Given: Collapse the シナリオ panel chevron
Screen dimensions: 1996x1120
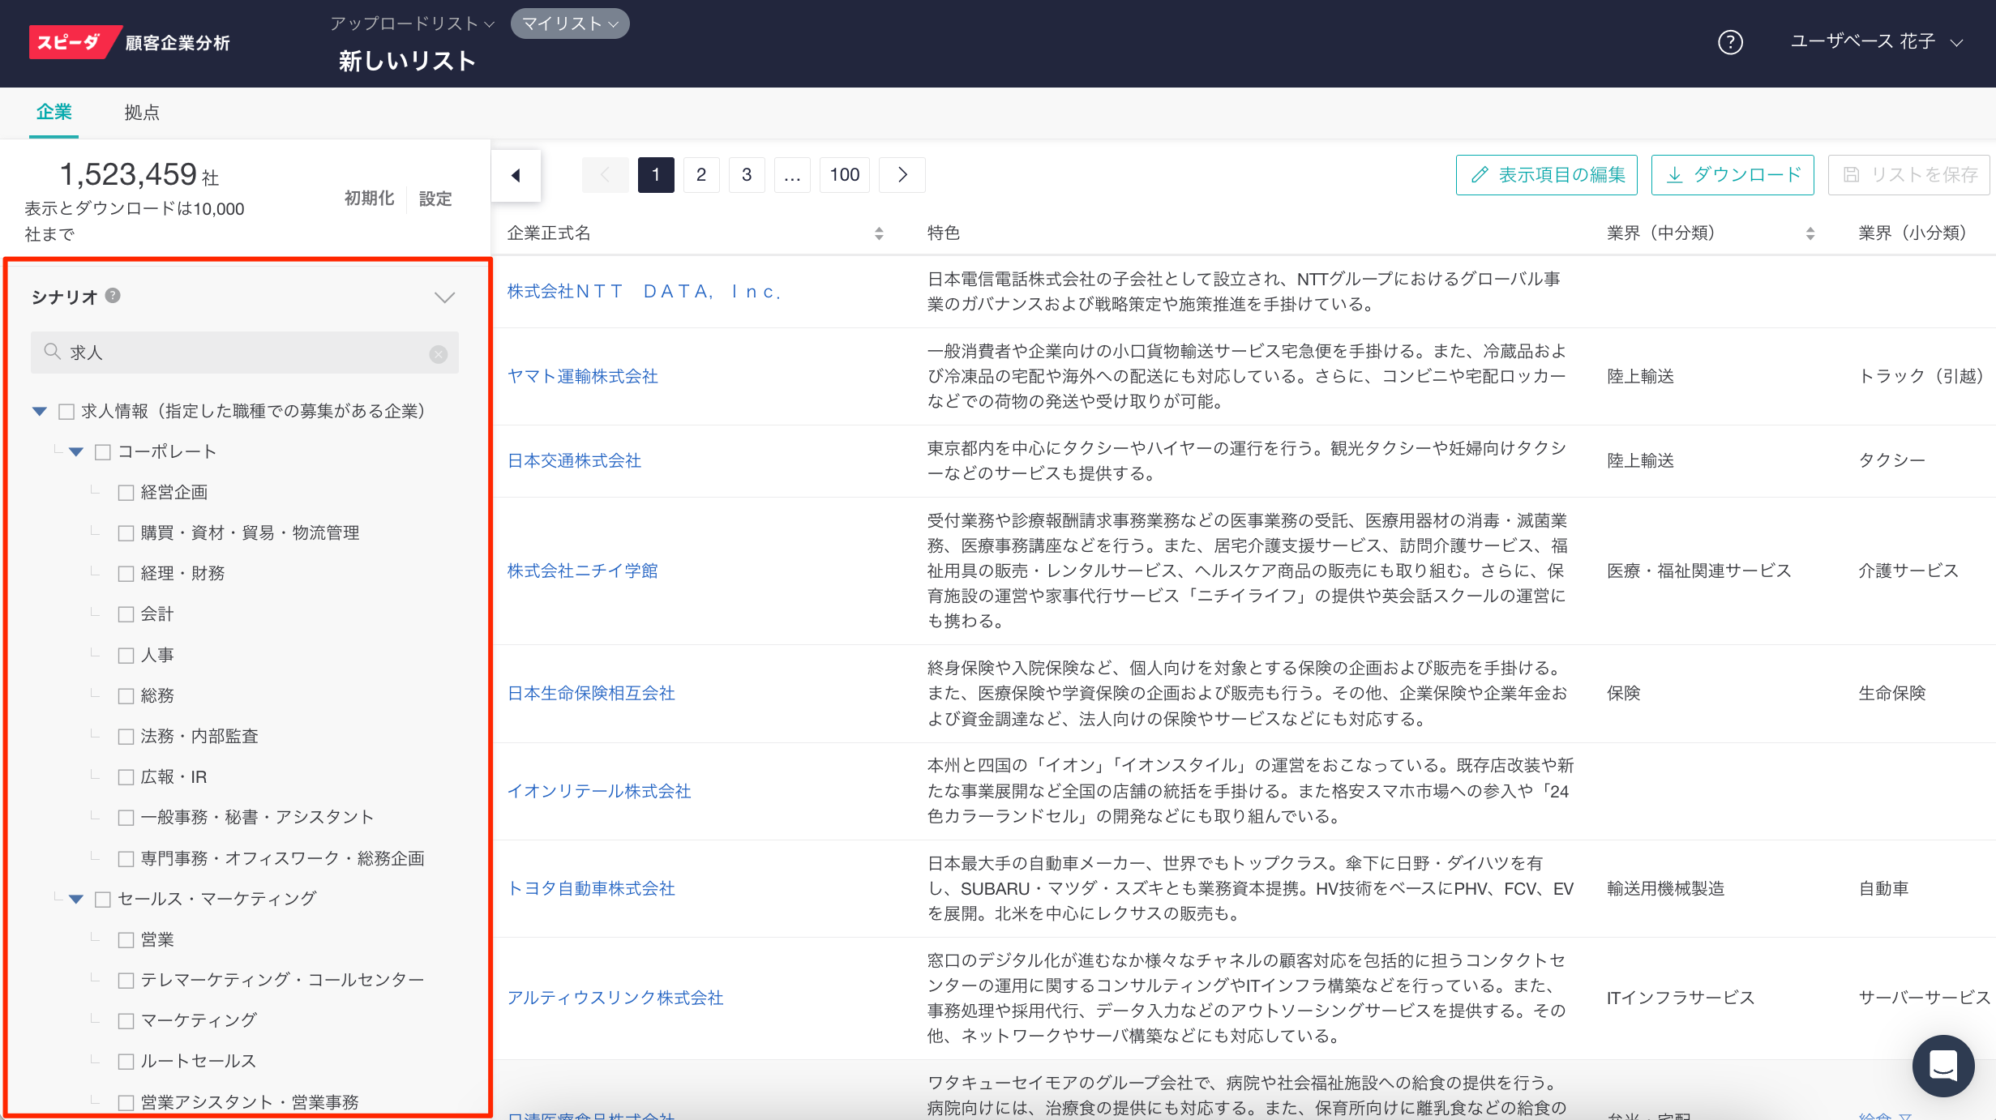Looking at the screenshot, I should point(444,297).
